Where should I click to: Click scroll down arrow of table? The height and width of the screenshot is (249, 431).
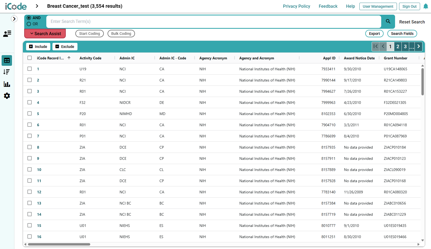422,240
